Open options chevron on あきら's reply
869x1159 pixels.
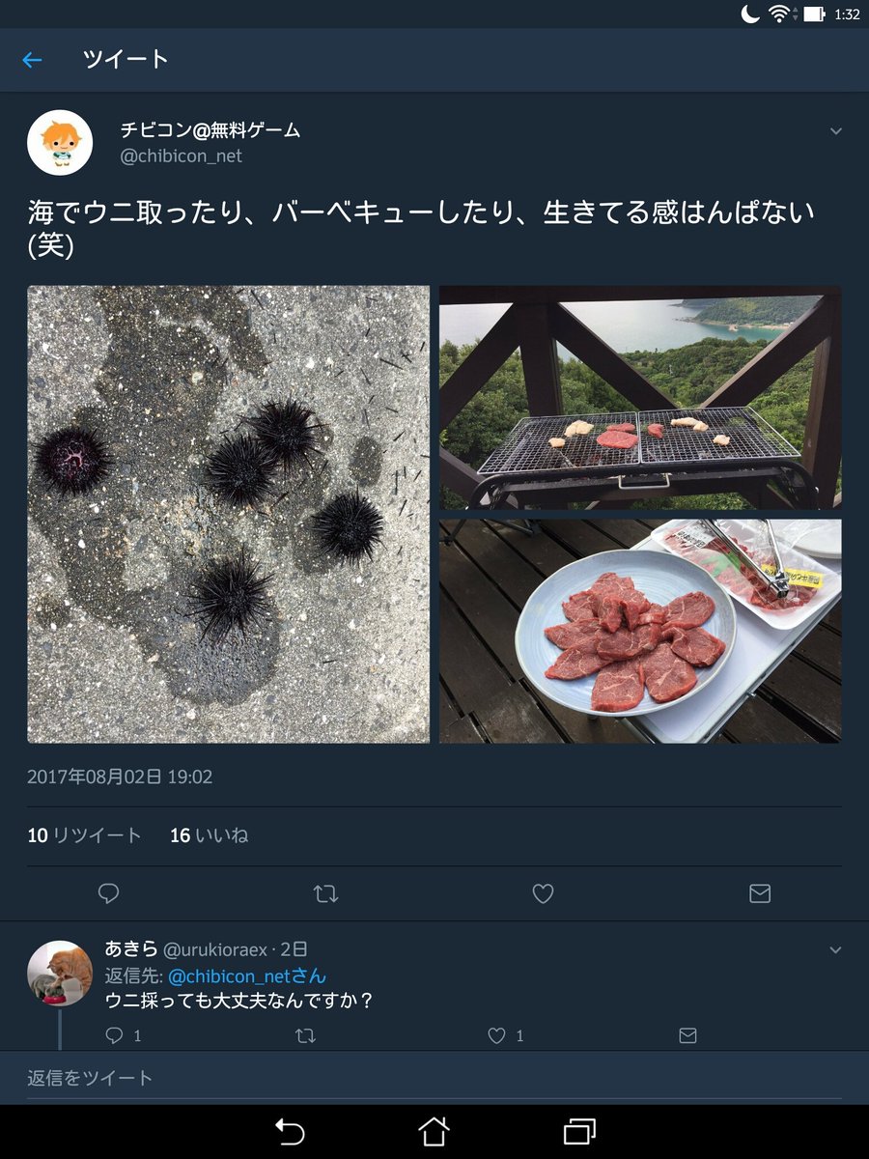coord(835,950)
